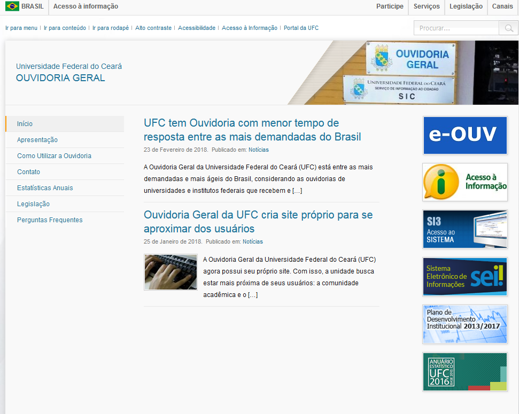Open the Serviços menu
The width and height of the screenshot is (519, 414).
pyautogui.click(x=427, y=6)
